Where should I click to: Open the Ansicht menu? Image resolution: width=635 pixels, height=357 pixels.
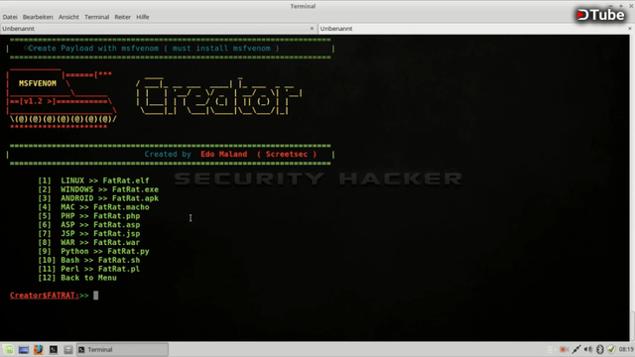68,17
